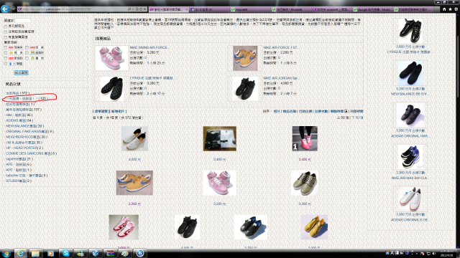Open the browser Tools gear icon
The height and width of the screenshot is (258, 460).
click(x=456, y=9)
